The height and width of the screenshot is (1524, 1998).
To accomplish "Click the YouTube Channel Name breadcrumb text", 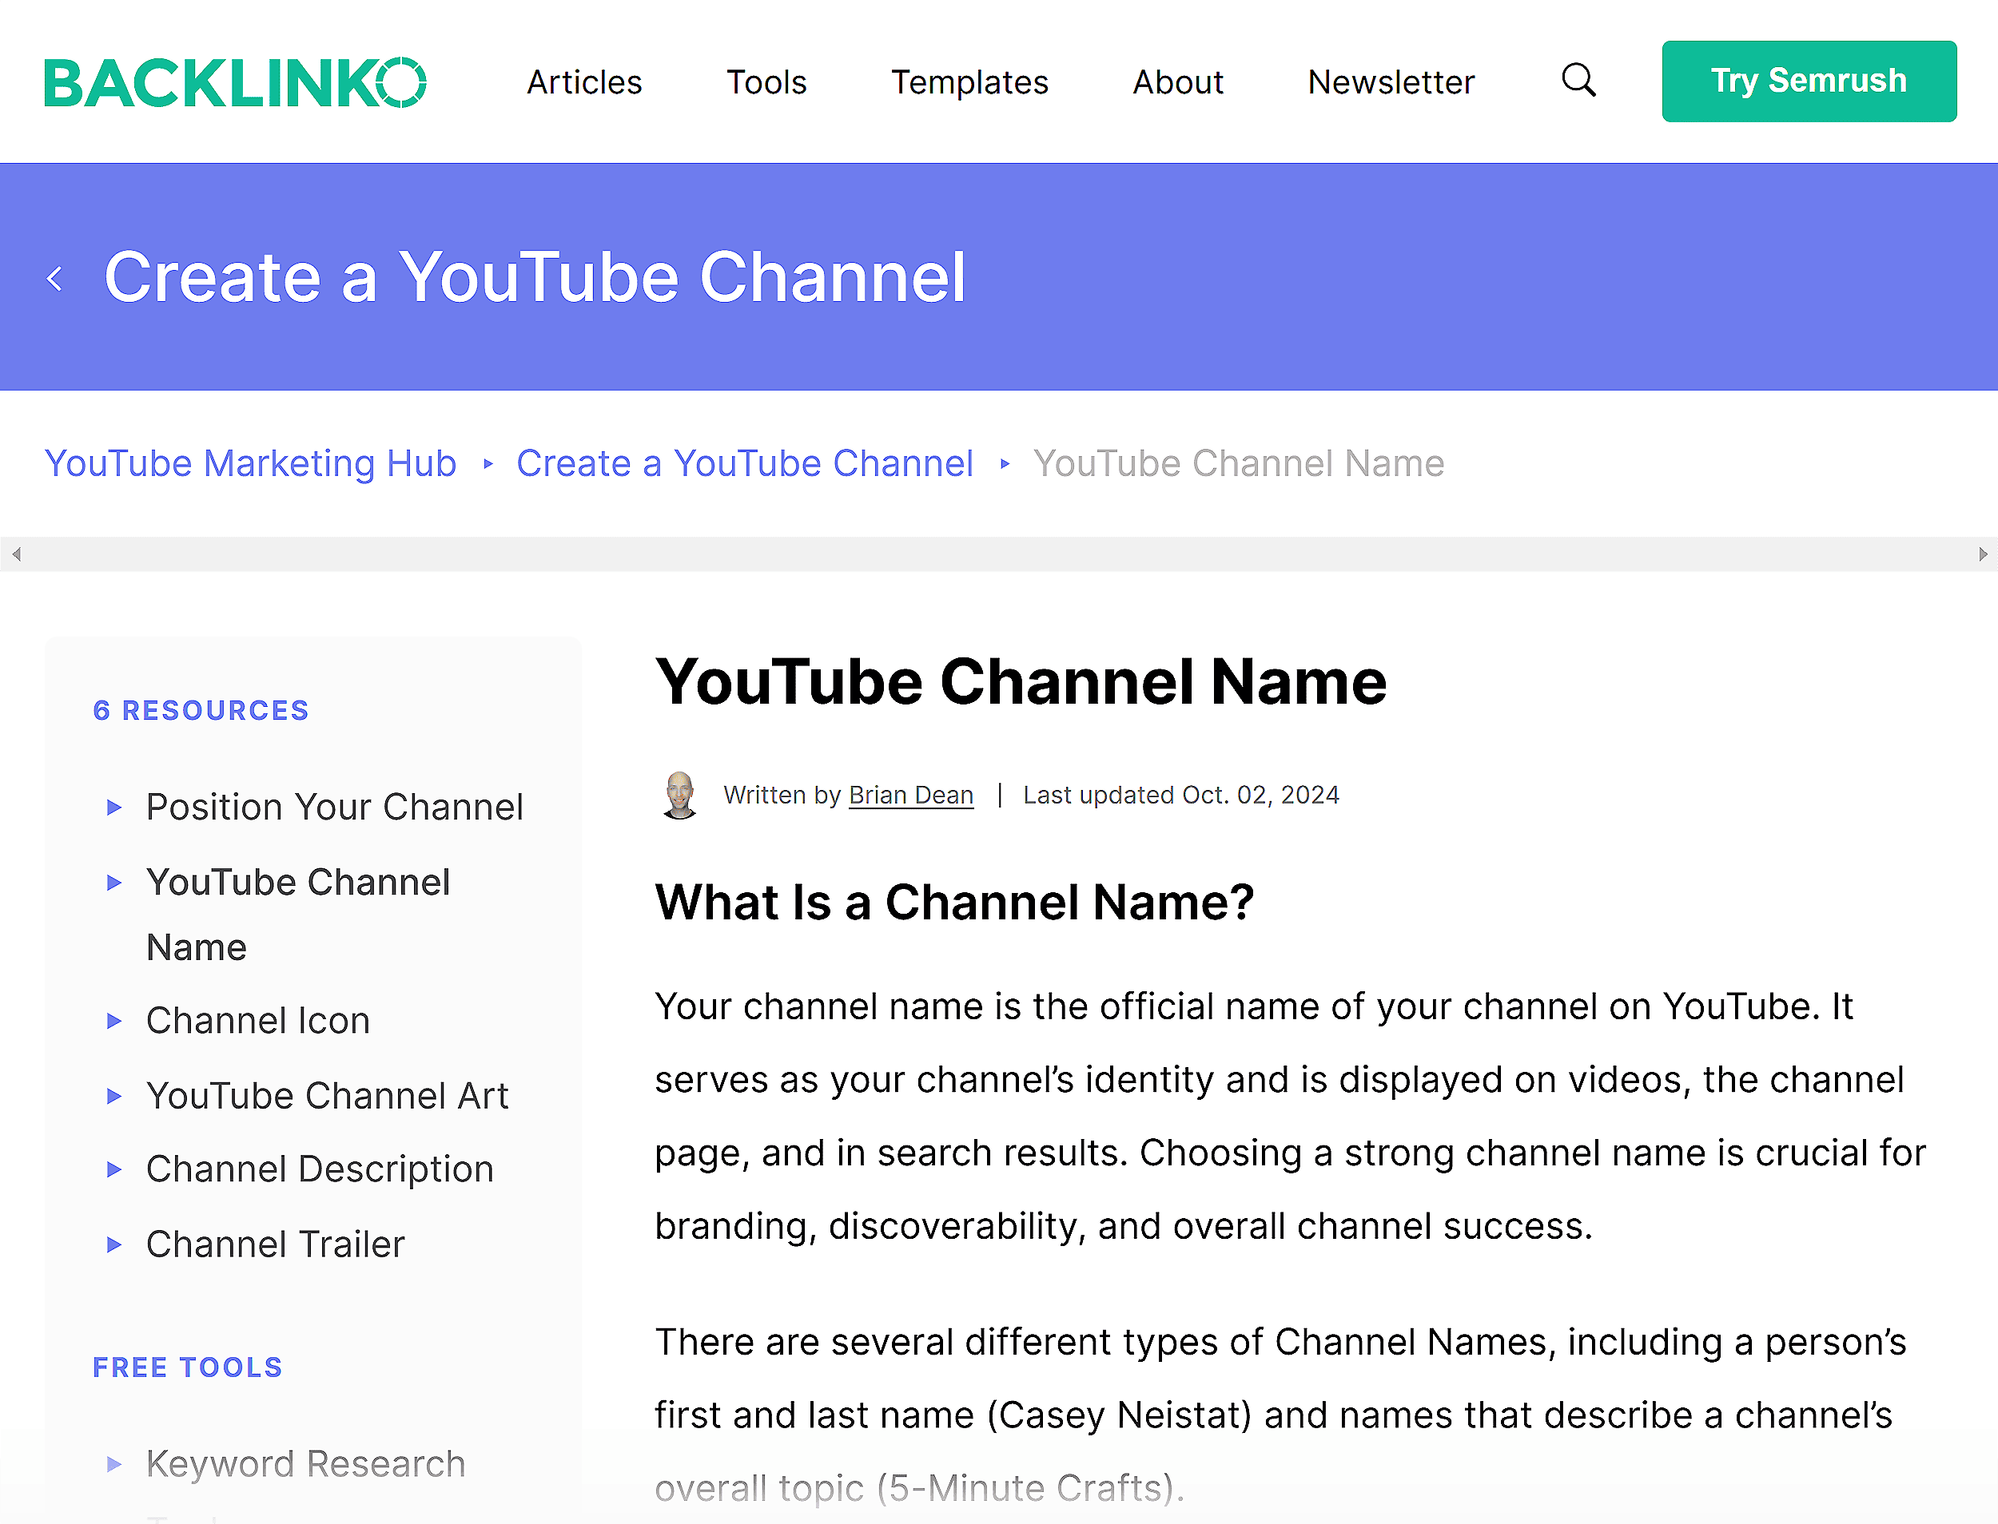I will coord(1238,463).
